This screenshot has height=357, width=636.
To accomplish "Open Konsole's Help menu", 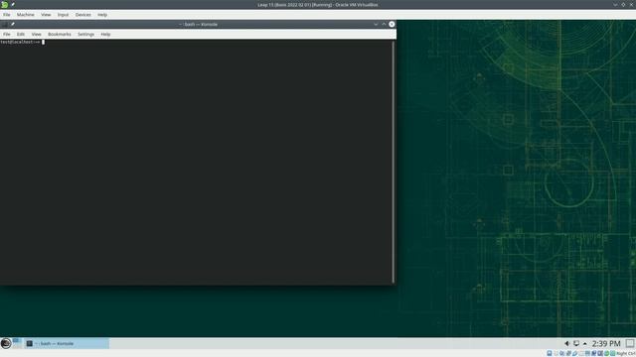I will point(105,35).
